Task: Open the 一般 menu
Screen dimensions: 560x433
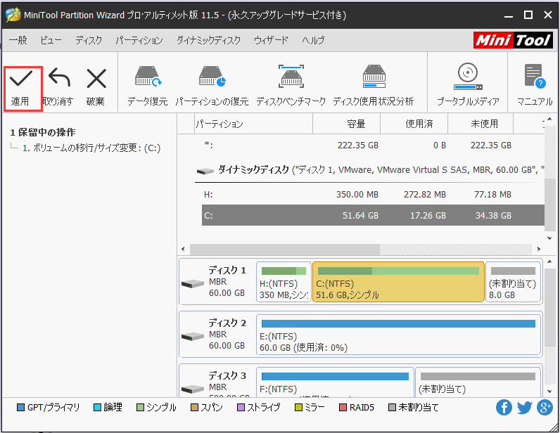Action: [x=18, y=41]
